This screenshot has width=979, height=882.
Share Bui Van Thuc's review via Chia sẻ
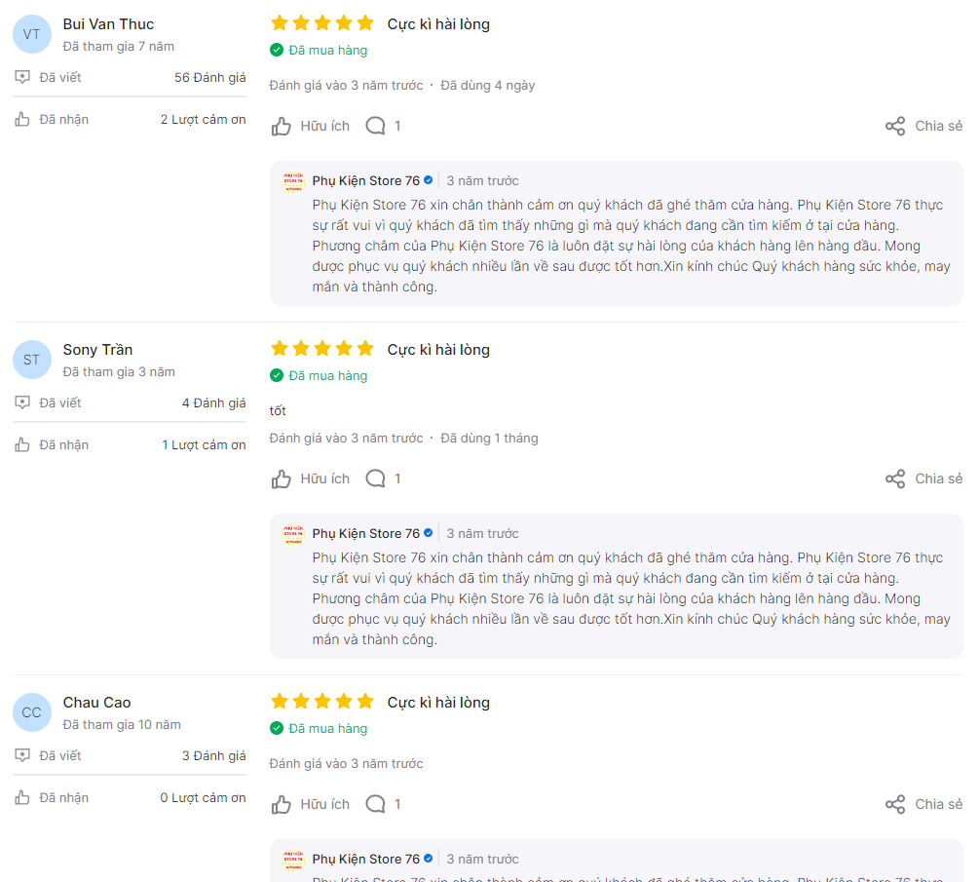coord(923,126)
